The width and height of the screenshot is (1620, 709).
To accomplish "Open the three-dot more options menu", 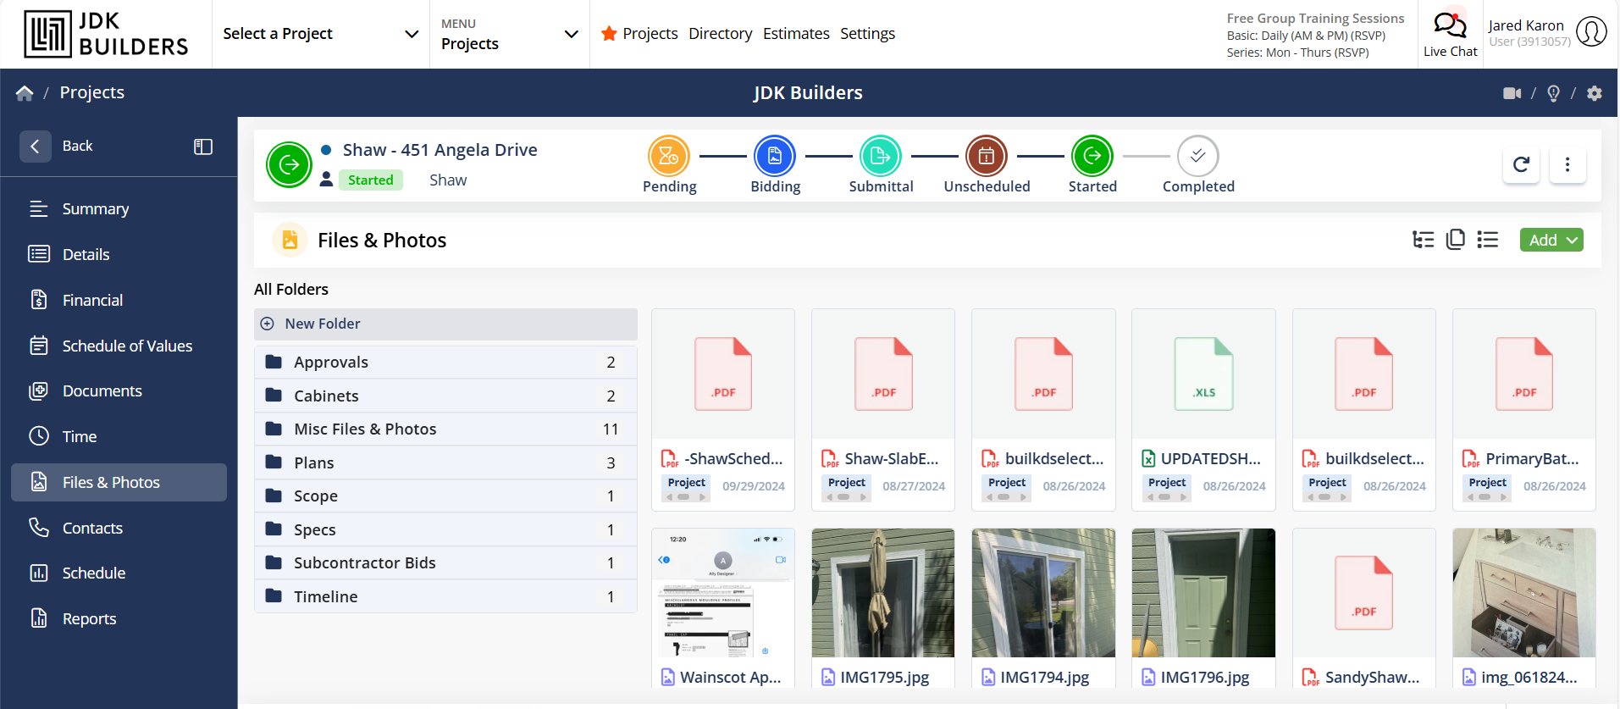I will point(1567,164).
